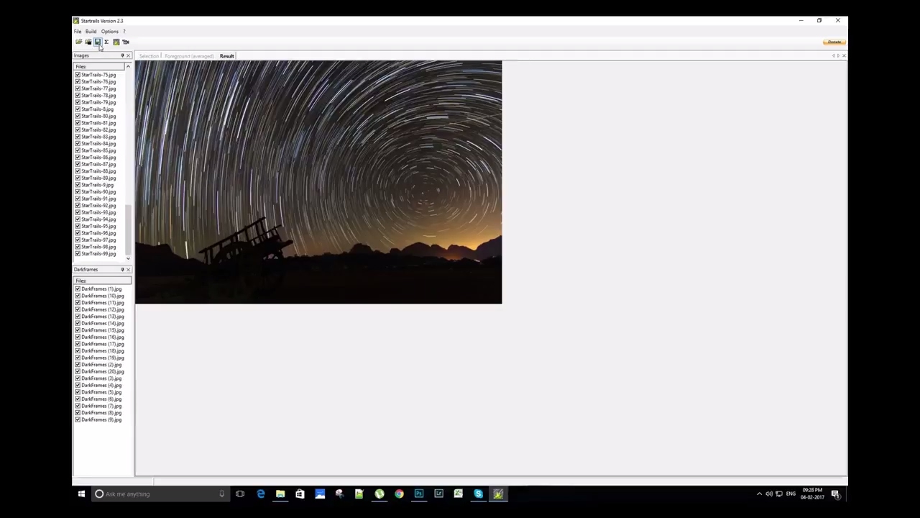Screen dimensions: 920x518
Task: Open the Windows Start menu
Action: 81,494
